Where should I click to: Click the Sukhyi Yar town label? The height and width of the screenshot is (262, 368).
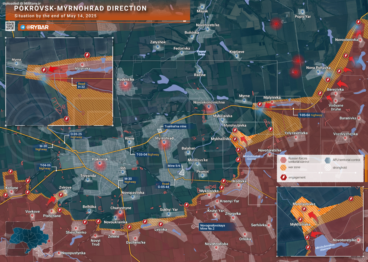coord(169,210)
